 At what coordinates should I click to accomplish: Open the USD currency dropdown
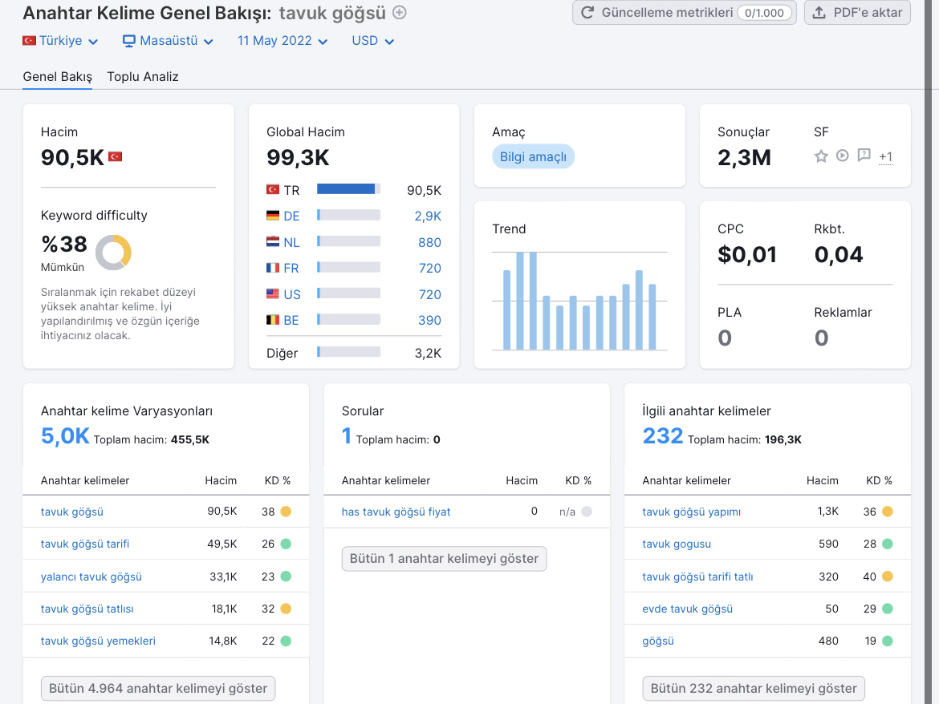coord(372,41)
